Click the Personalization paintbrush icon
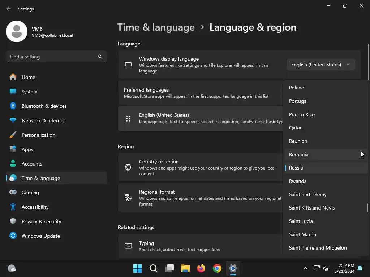The image size is (370, 277). 13,135
